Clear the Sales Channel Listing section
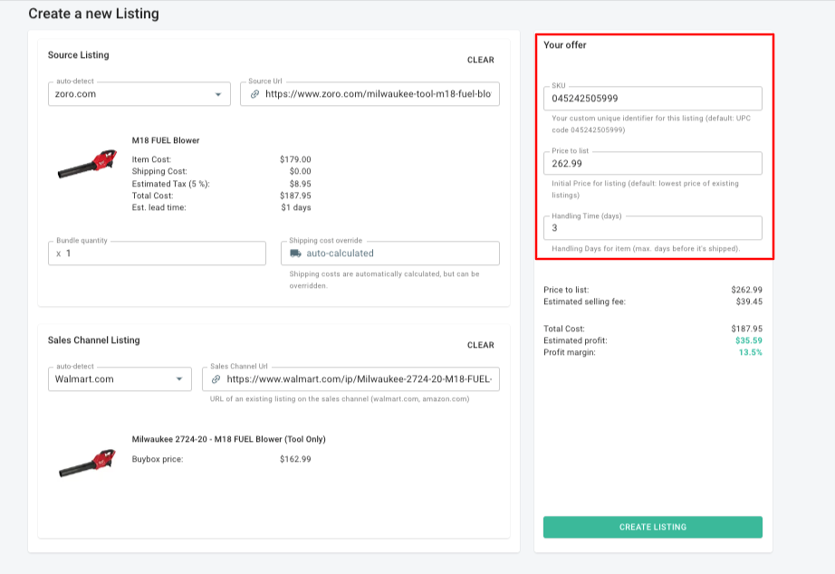Image resolution: width=835 pixels, height=574 pixels. click(x=480, y=345)
